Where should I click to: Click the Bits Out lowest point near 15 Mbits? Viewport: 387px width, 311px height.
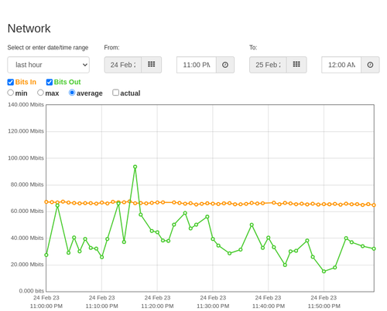tap(324, 271)
